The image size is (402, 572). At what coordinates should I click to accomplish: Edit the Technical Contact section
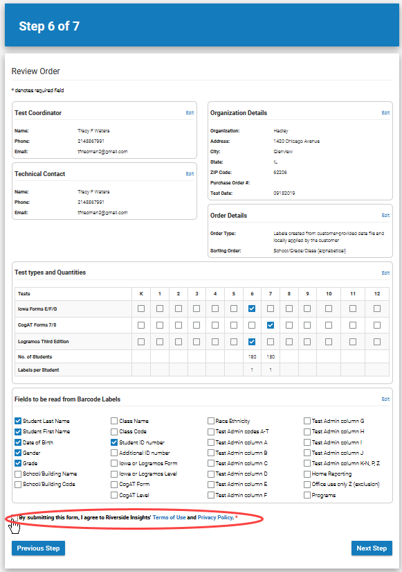pos(190,173)
